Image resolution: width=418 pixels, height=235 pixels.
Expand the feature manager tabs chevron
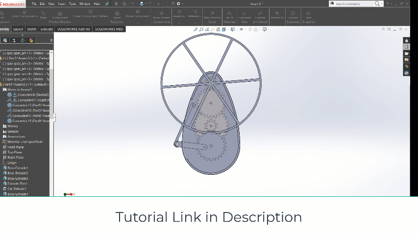51,41
